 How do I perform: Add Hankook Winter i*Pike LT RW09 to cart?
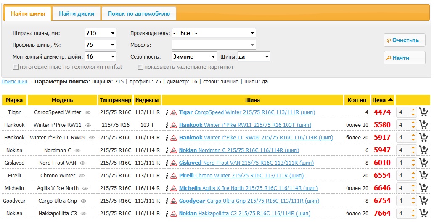pos(423,137)
